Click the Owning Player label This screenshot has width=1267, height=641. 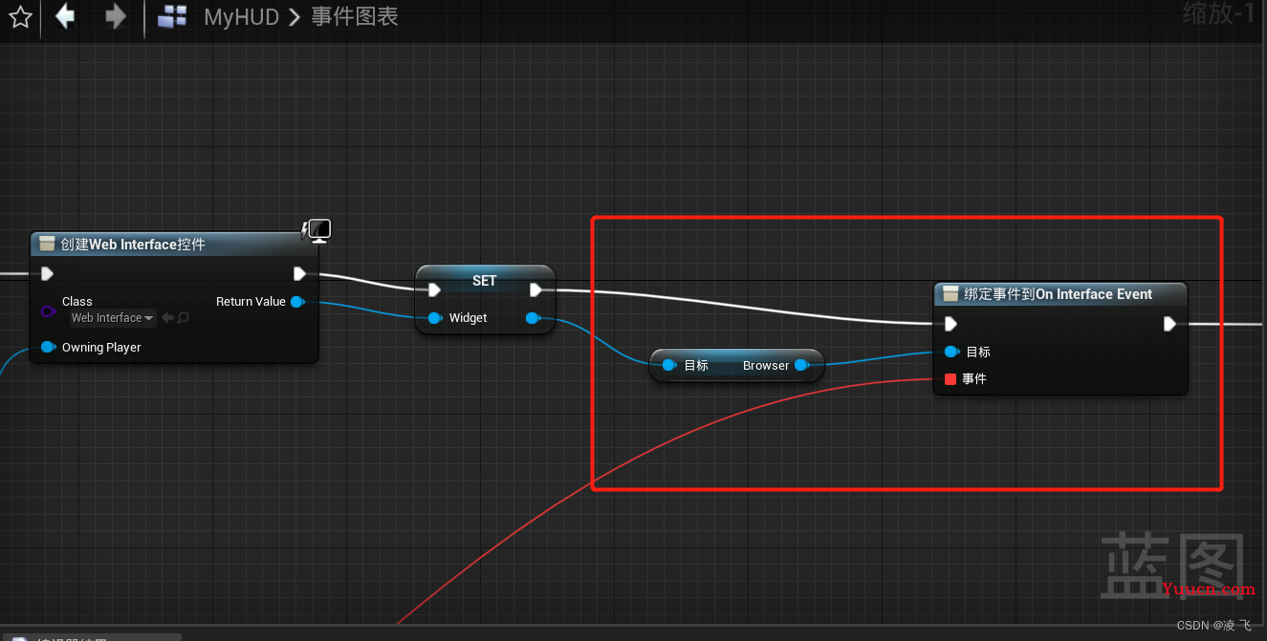click(101, 348)
